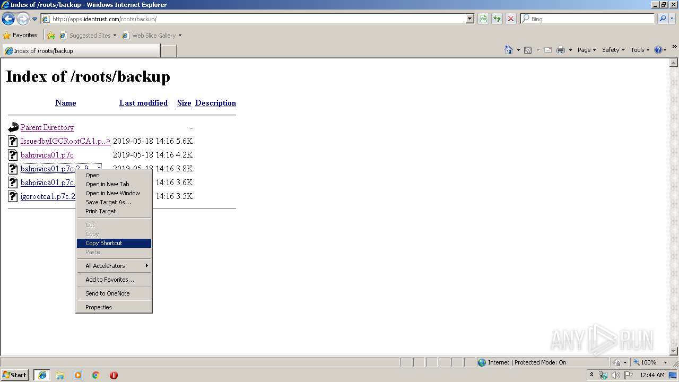Open the Web Slice Gallery item
The image size is (679, 382).
[152, 36]
